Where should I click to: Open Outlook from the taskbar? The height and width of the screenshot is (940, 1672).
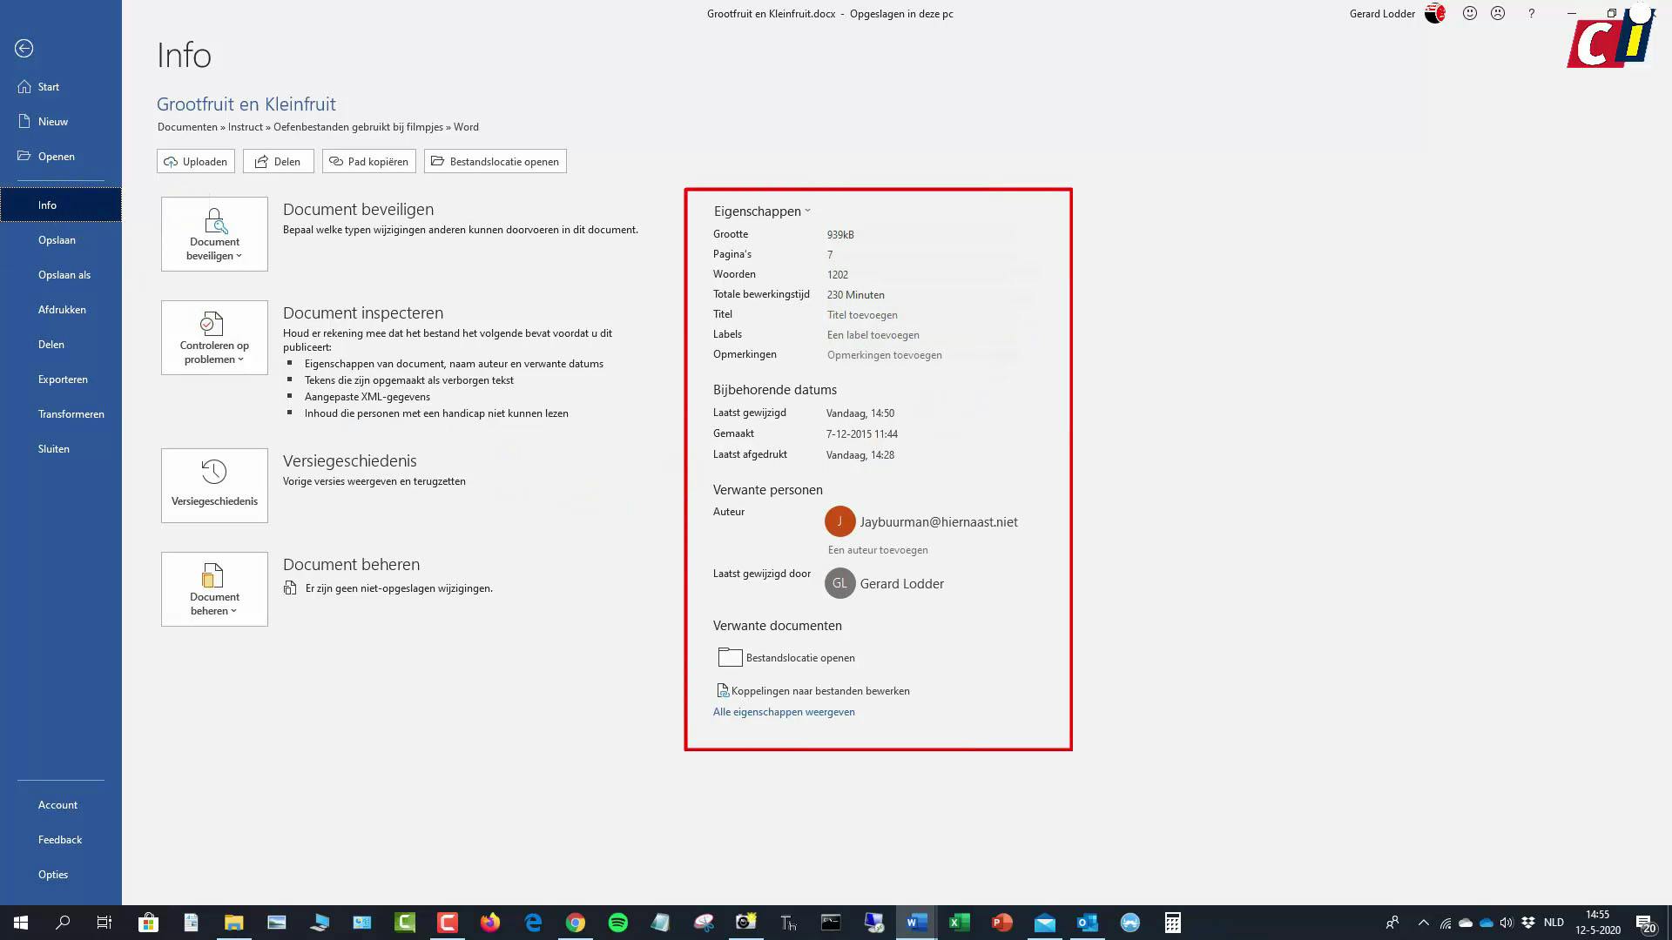(1086, 922)
